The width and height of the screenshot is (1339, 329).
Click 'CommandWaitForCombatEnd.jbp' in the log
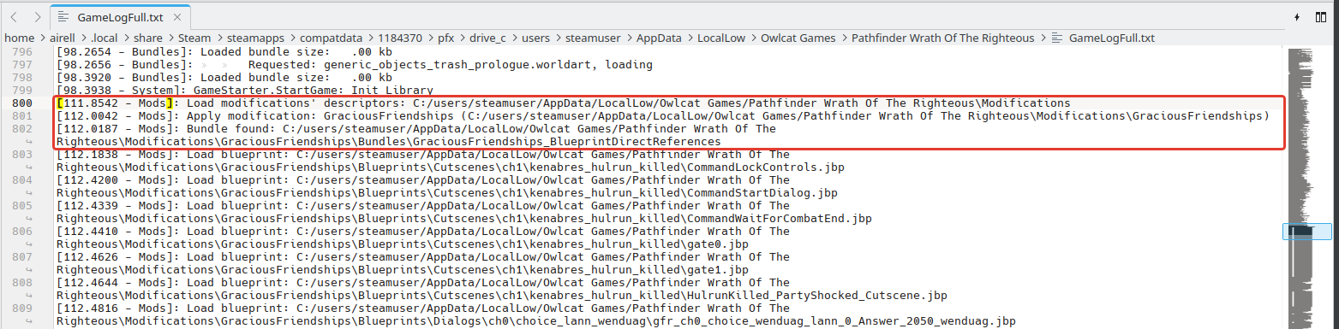tap(780, 218)
